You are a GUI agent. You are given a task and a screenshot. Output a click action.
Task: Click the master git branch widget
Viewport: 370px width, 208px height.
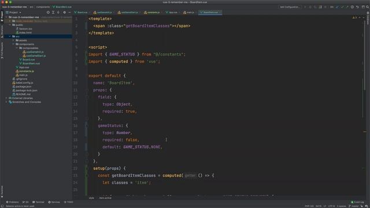353,206
